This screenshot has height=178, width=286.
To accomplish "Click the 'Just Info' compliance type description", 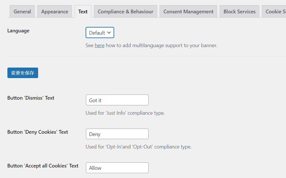I will 125,113.
